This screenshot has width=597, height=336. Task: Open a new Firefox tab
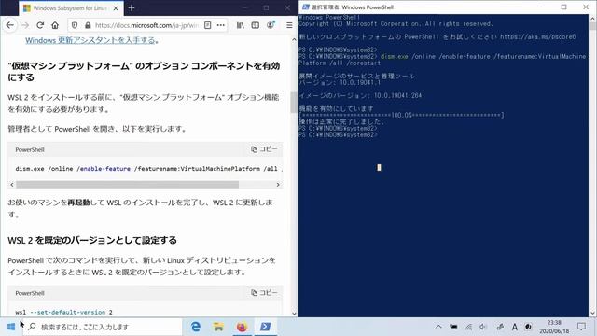132,7
